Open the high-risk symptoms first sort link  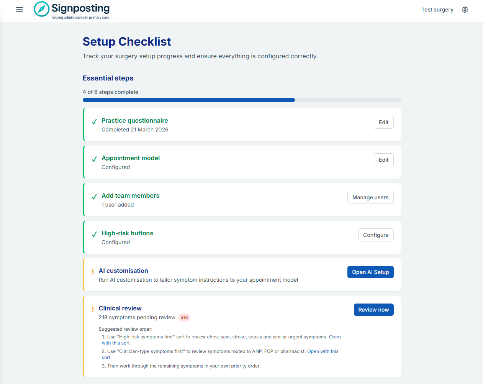[334, 336]
